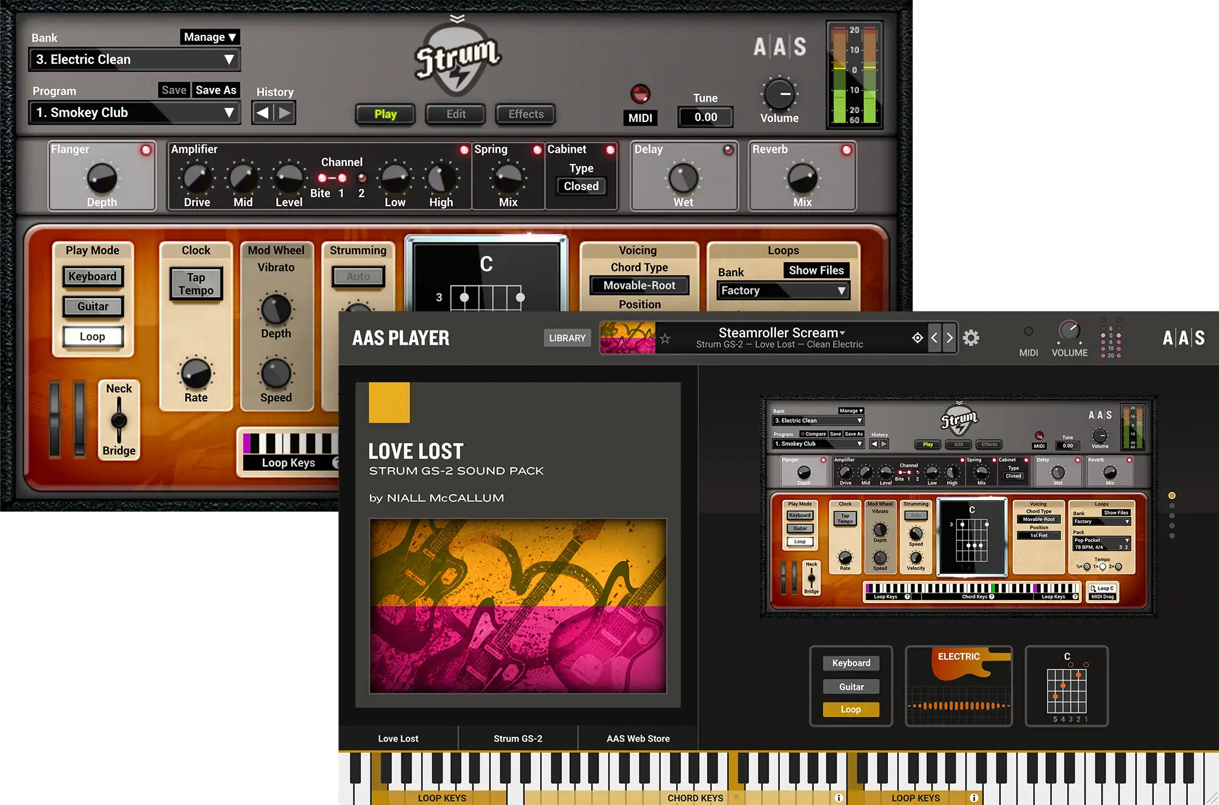The height and width of the screenshot is (805, 1219).
Task: Toggle the Spring reverb LED
Action: (537, 150)
